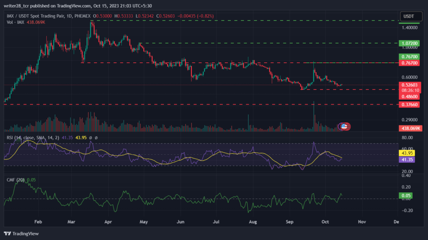Click the Vol · IMX indicator legend
This screenshot has height=240, width=428.
pos(15,22)
